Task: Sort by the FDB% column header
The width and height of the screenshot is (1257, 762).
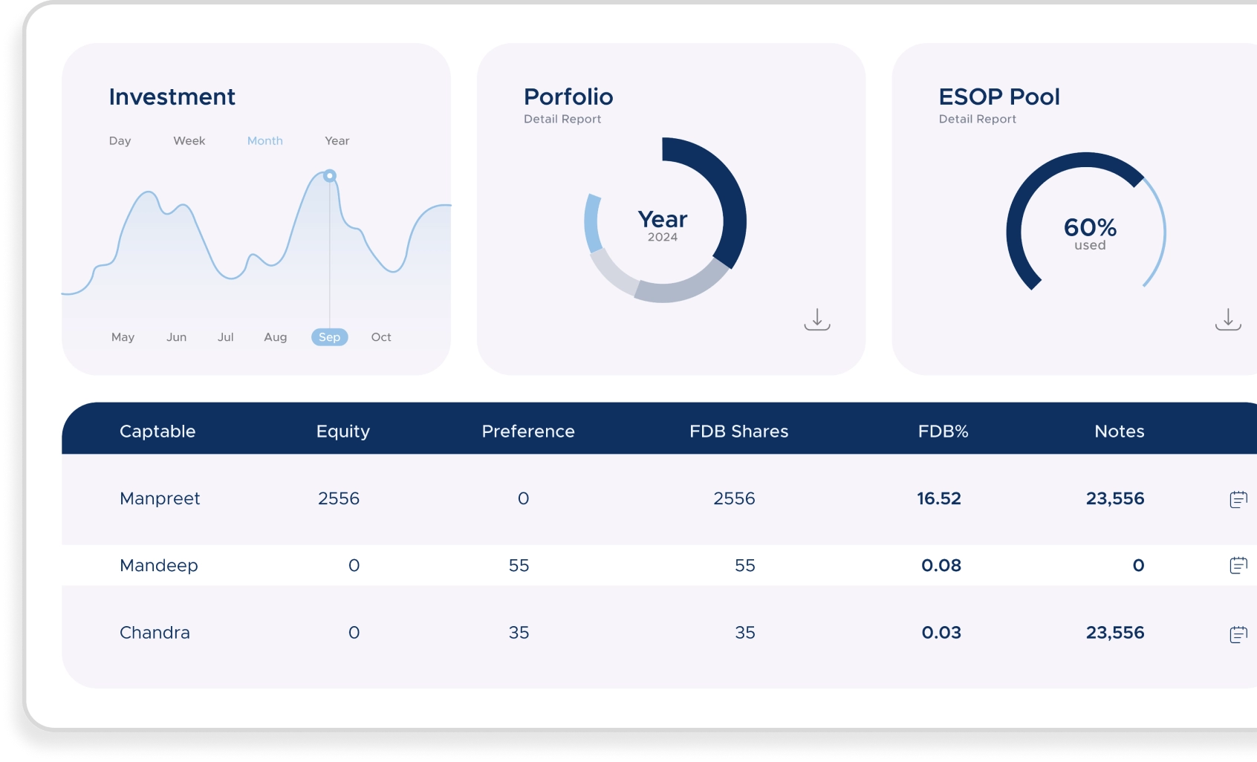Action: pyautogui.click(x=943, y=432)
